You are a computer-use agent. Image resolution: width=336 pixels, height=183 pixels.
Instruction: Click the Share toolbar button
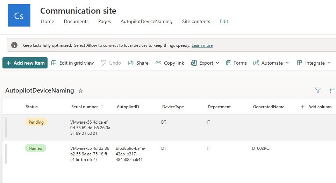click(138, 63)
